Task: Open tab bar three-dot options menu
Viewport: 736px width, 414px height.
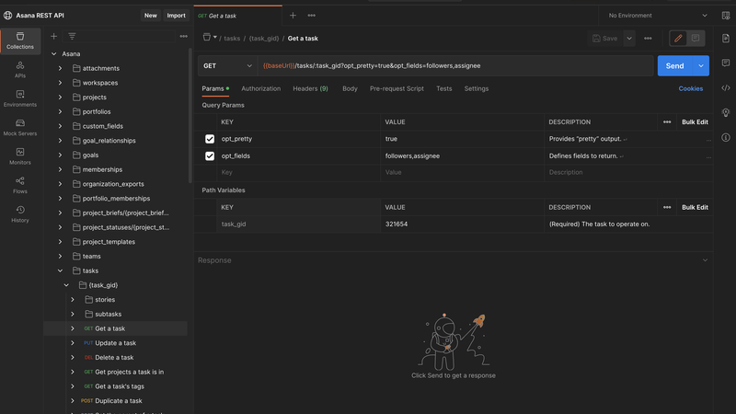Action: (x=311, y=16)
